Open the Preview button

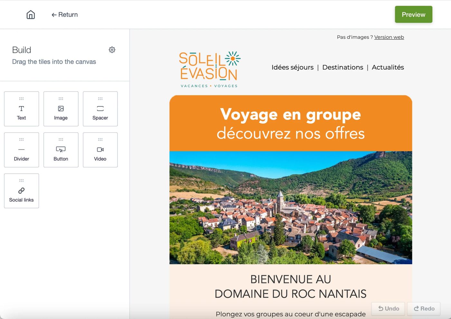pos(413,15)
